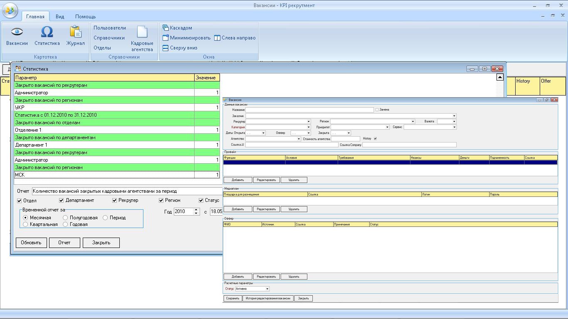Tile windows with Слева направо
The height and width of the screenshot is (319, 568).
pyautogui.click(x=217, y=38)
